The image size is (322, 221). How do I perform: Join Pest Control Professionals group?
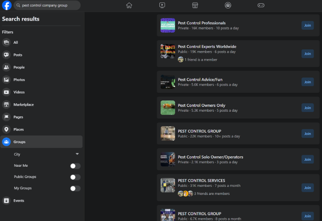click(308, 25)
